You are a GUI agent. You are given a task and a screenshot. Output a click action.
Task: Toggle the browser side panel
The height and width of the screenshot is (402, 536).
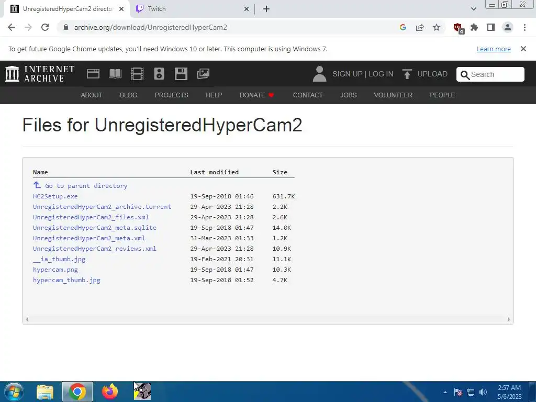(x=491, y=27)
